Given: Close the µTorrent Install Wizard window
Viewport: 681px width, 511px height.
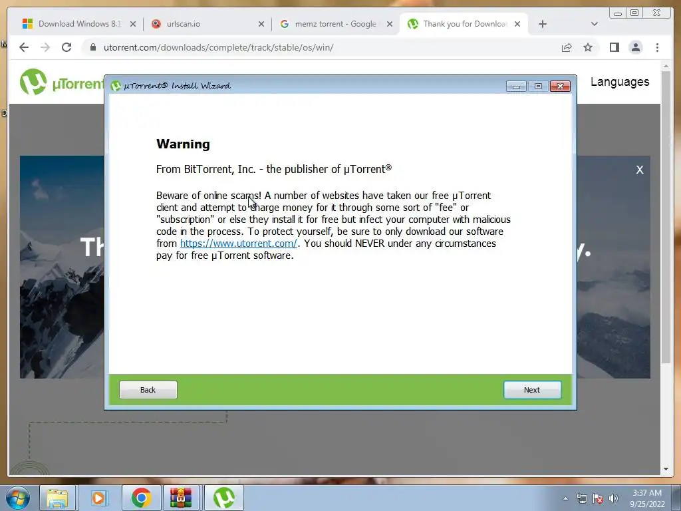Looking at the screenshot, I should click(560, 86).
